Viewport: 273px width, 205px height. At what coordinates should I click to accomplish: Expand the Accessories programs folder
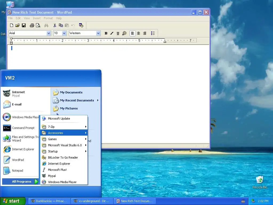click(64, 133)
